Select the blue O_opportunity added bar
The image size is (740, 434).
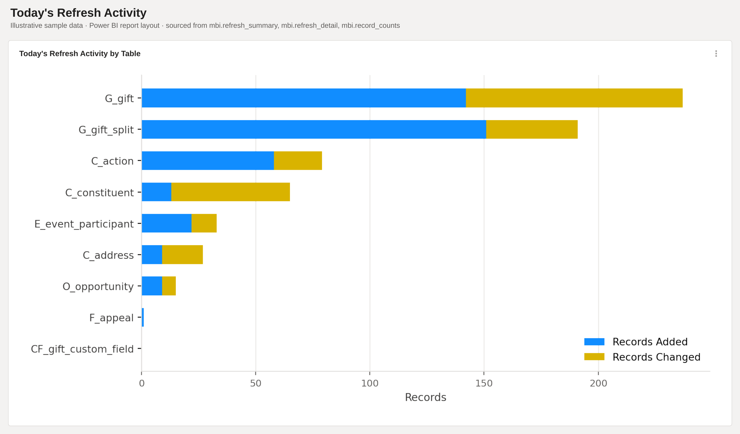click(x=152, y=286)
